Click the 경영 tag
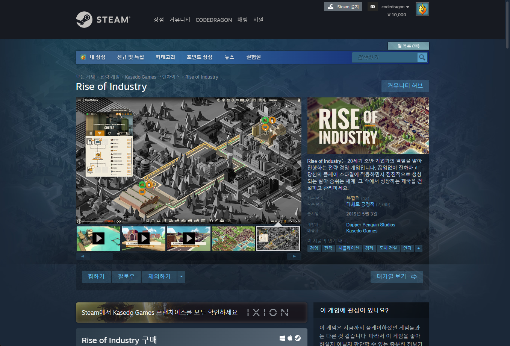 (x=314, y=248)
